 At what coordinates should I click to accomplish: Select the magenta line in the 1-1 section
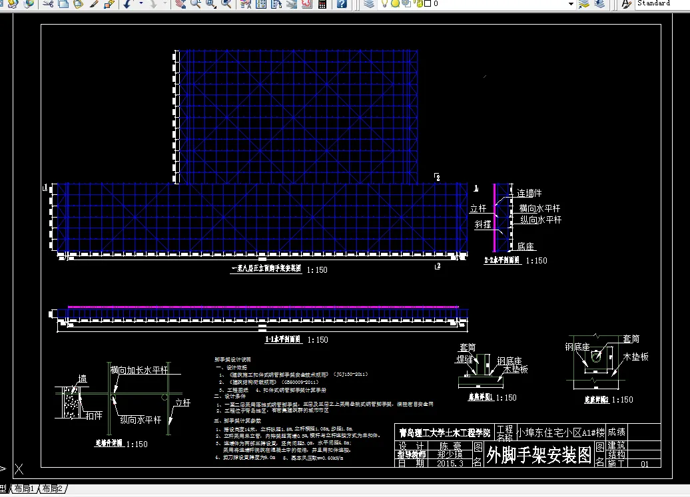click(263, 307)
